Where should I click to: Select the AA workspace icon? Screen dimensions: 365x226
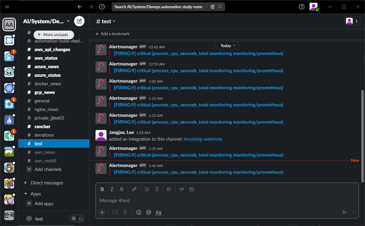point(9,24)
